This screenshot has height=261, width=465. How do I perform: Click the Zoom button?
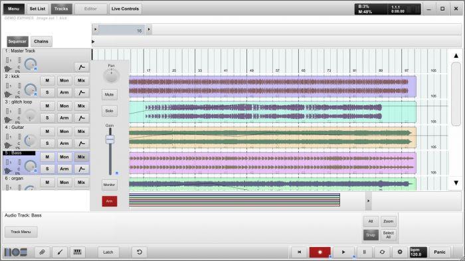[x=388, y=221]
